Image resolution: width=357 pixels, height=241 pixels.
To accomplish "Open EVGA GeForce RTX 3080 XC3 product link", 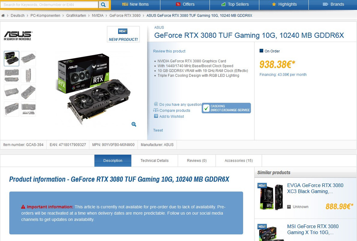I will 315,188.
